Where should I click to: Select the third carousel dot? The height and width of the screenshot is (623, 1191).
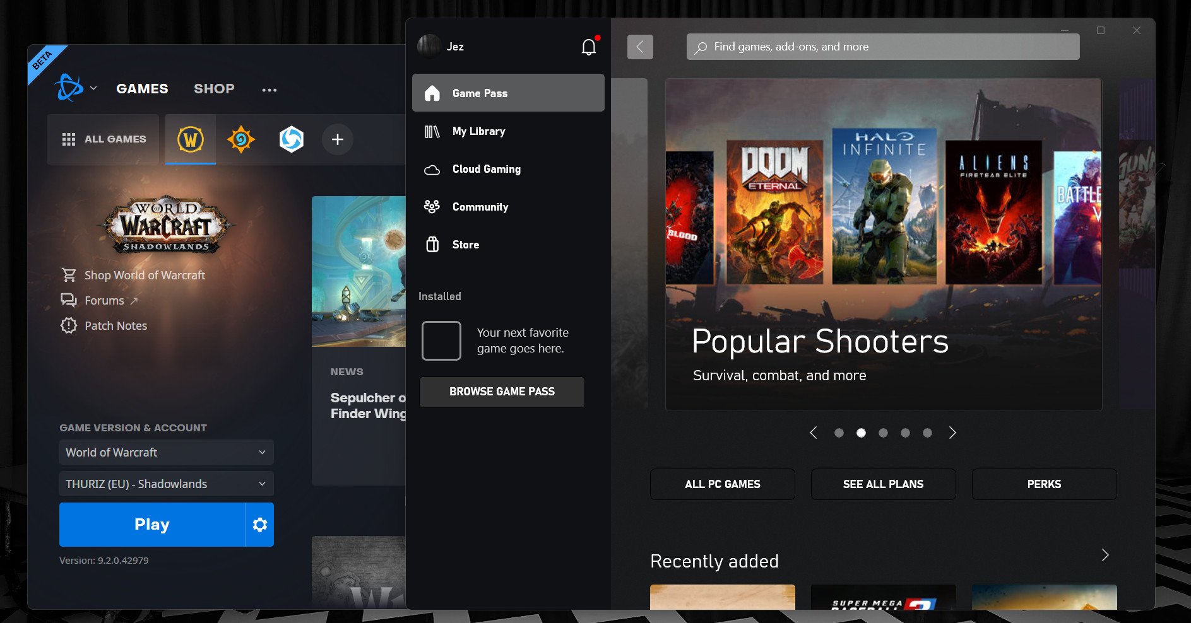[x=883, y=433]
